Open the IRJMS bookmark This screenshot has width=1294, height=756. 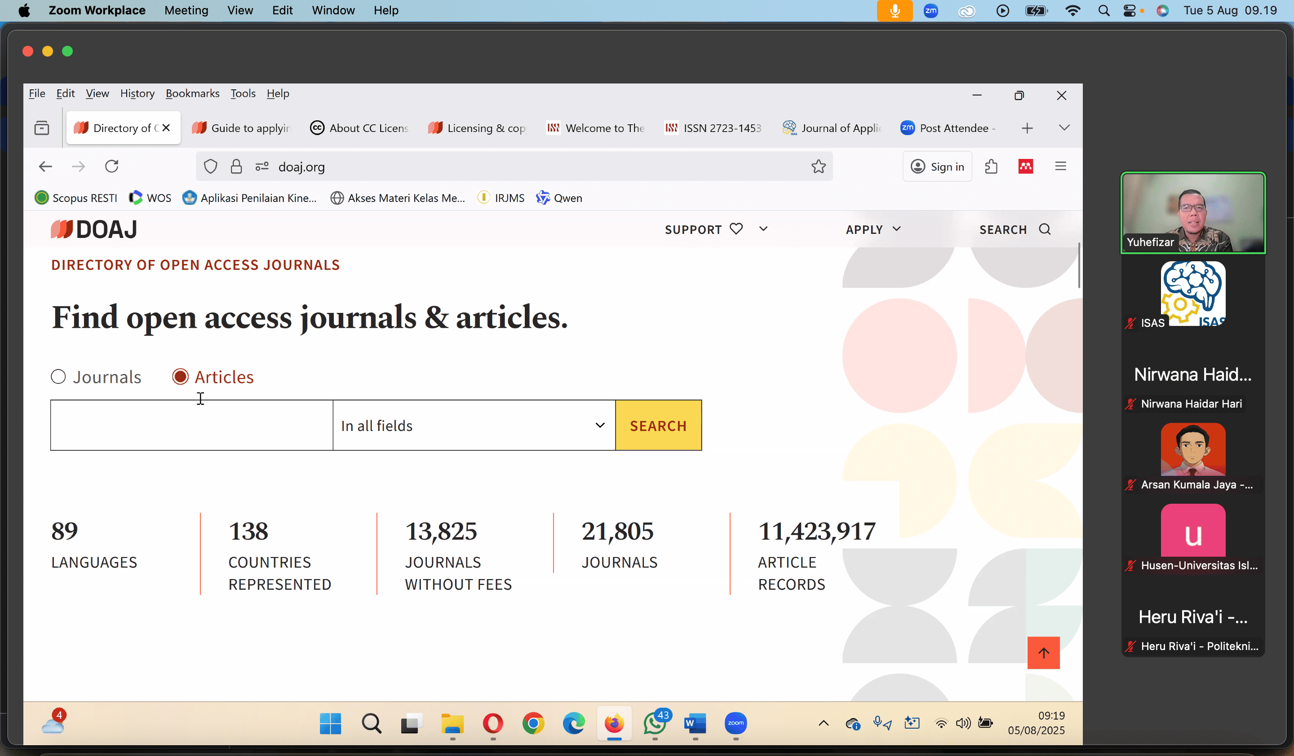pyautogui.click(x=501, y=198)
